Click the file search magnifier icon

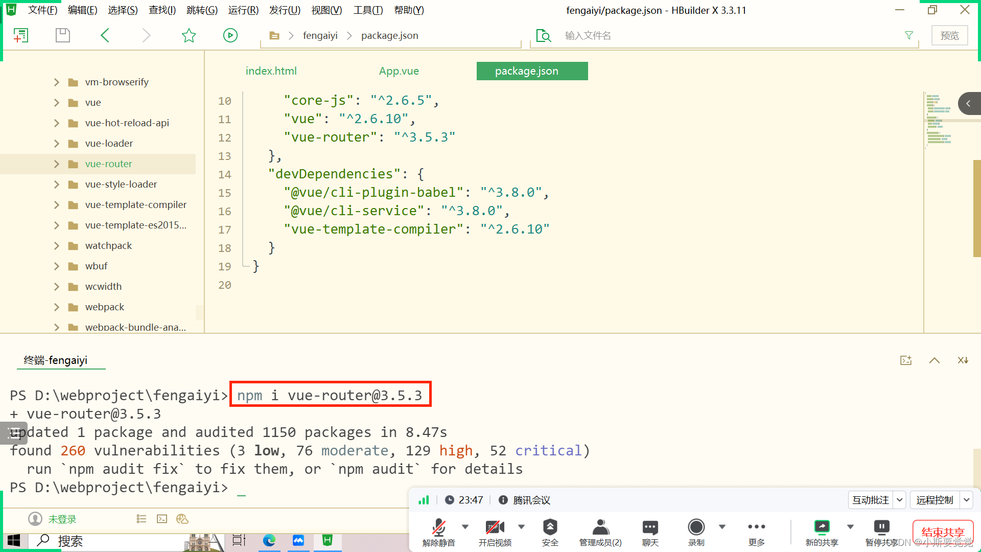[544, 36]
